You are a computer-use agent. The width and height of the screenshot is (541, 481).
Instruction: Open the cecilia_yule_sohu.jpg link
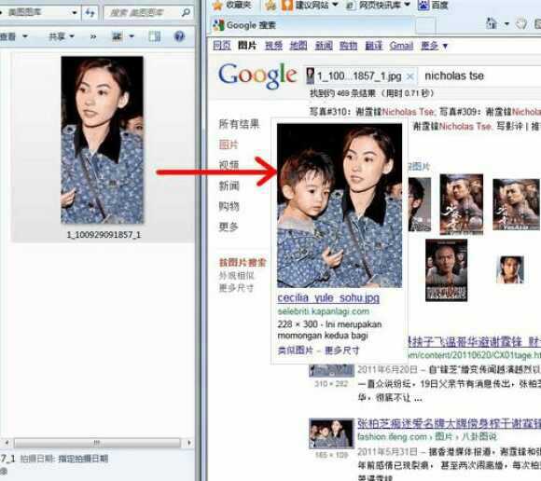328,298
